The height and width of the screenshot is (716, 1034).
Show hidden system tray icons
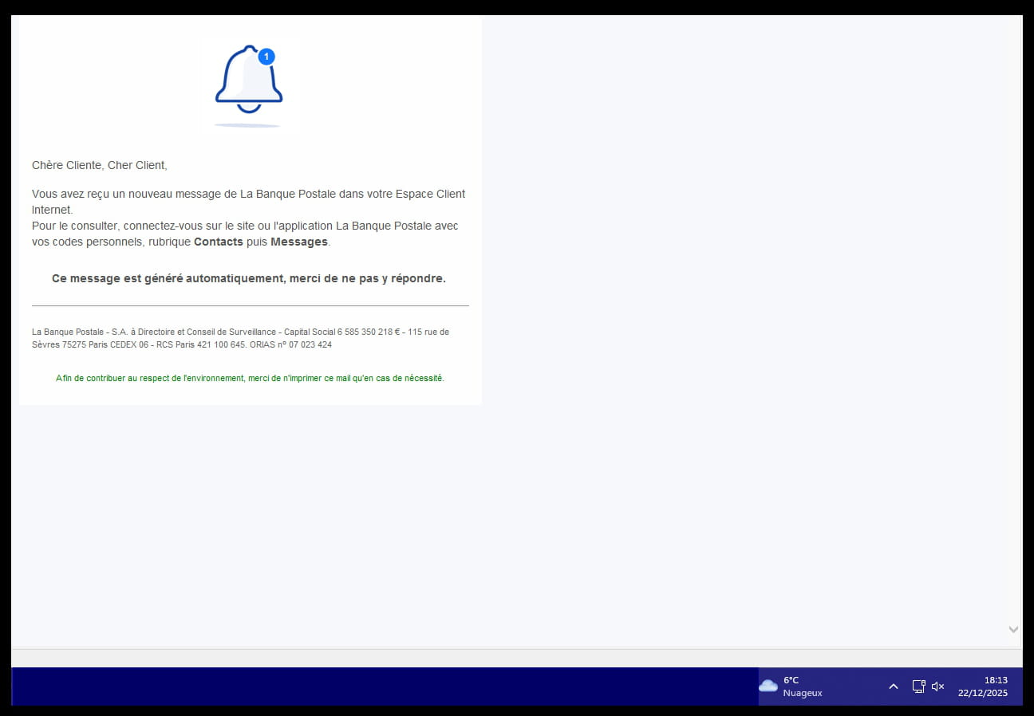click(894, 686)
